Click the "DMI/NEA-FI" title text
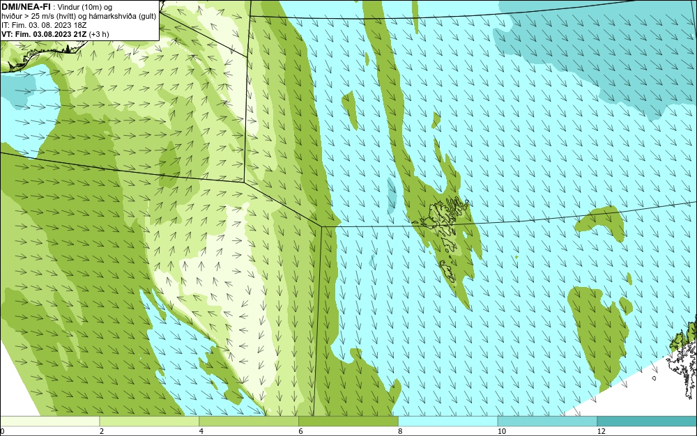 26,7
